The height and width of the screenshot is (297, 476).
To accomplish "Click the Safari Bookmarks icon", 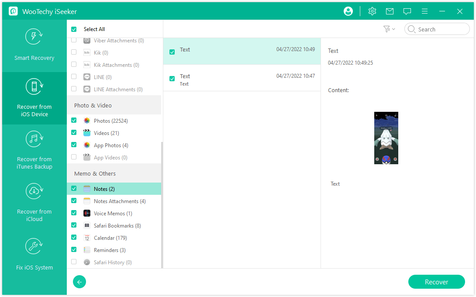I will click(x=87, y=226).
